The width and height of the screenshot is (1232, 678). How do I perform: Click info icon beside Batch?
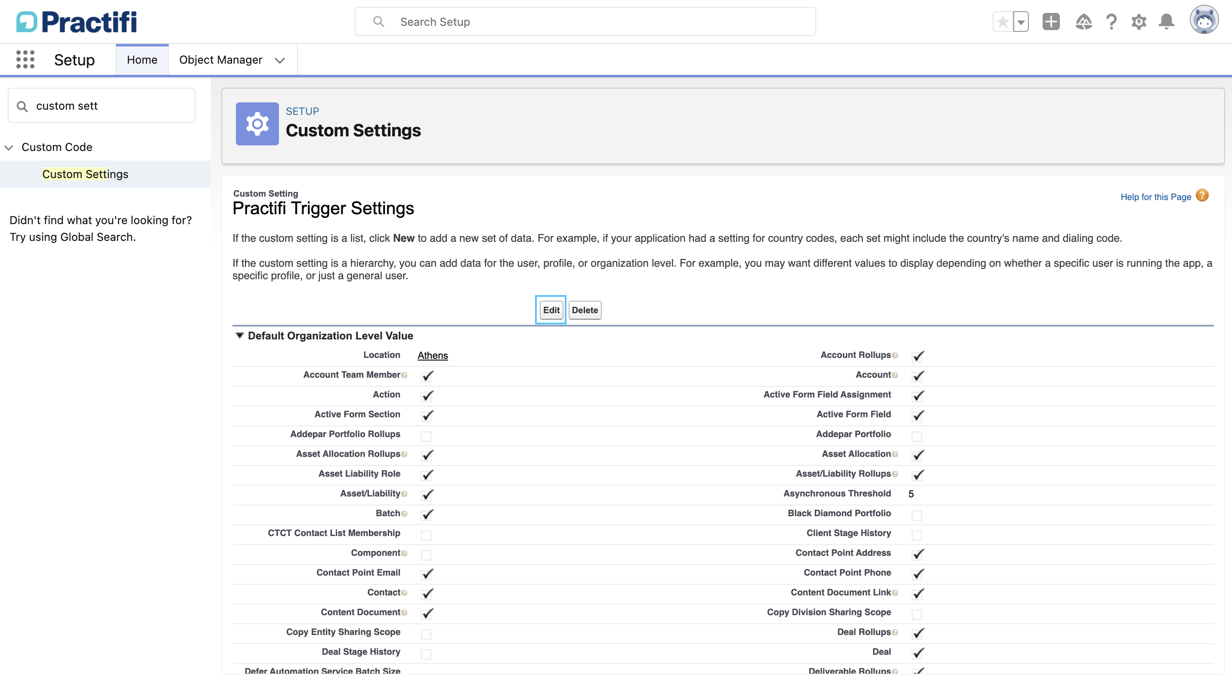pyautogui.click(x=405, y=514)
